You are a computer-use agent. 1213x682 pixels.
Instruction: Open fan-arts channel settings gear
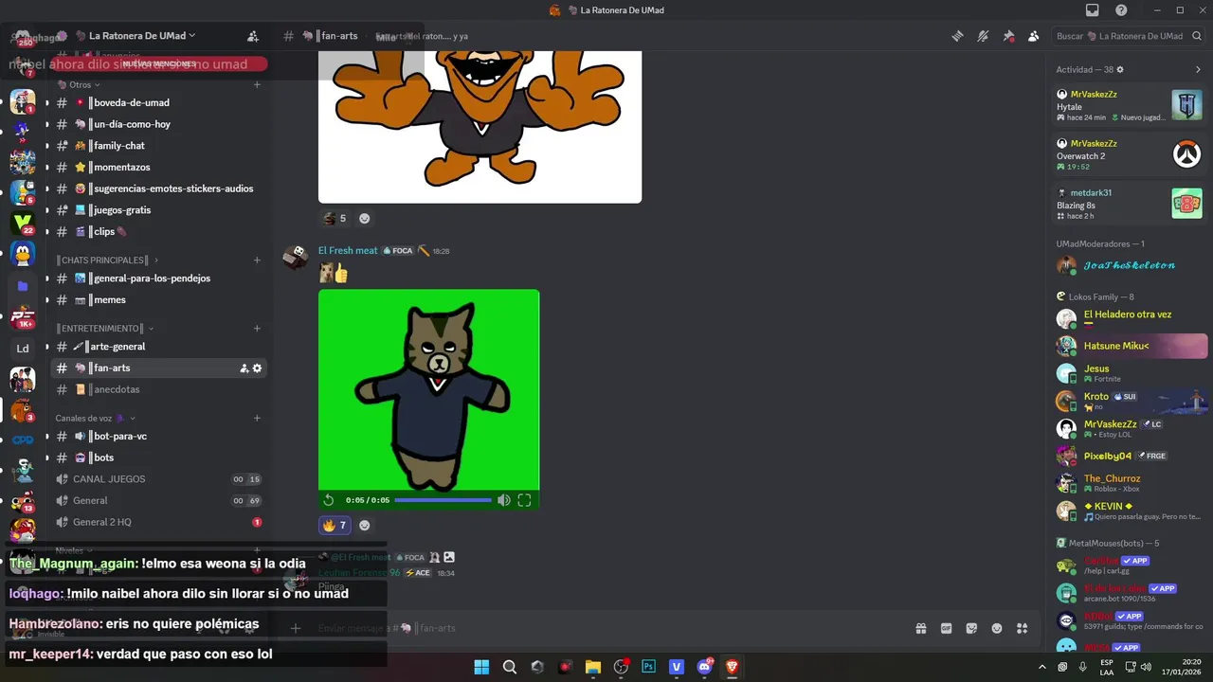pos(257,368)
